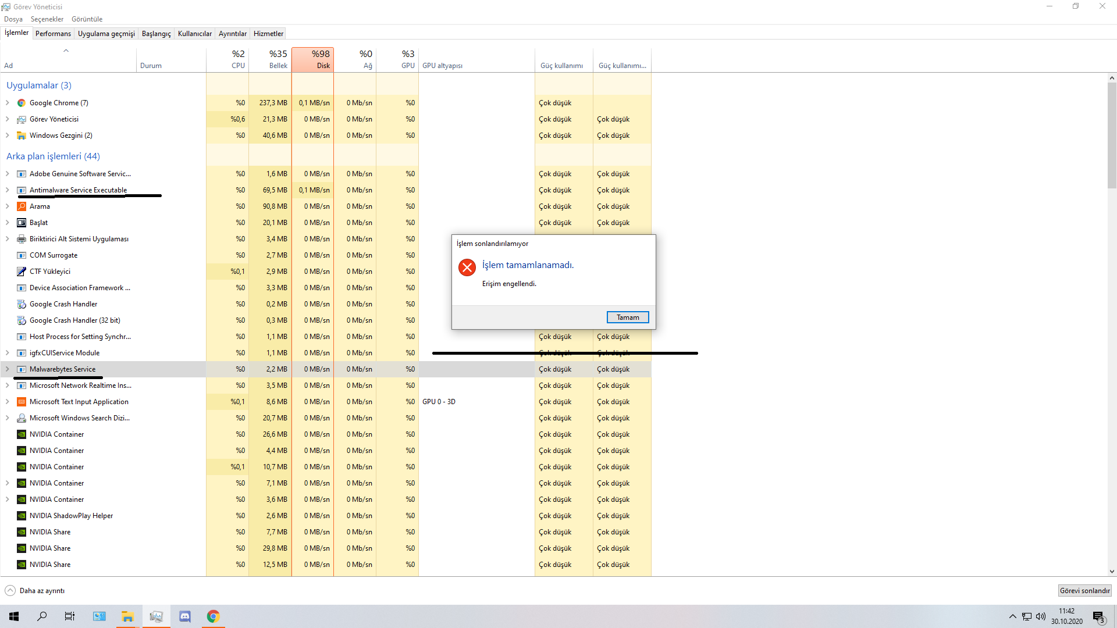Select the Host Process for Setting Synchr row
The width and height of the screenshot is (1117, 628).
tap(326, 337)
